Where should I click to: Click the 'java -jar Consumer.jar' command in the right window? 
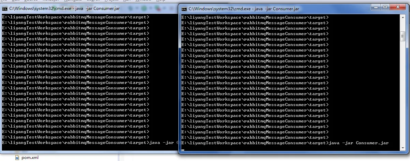[358, 143]
